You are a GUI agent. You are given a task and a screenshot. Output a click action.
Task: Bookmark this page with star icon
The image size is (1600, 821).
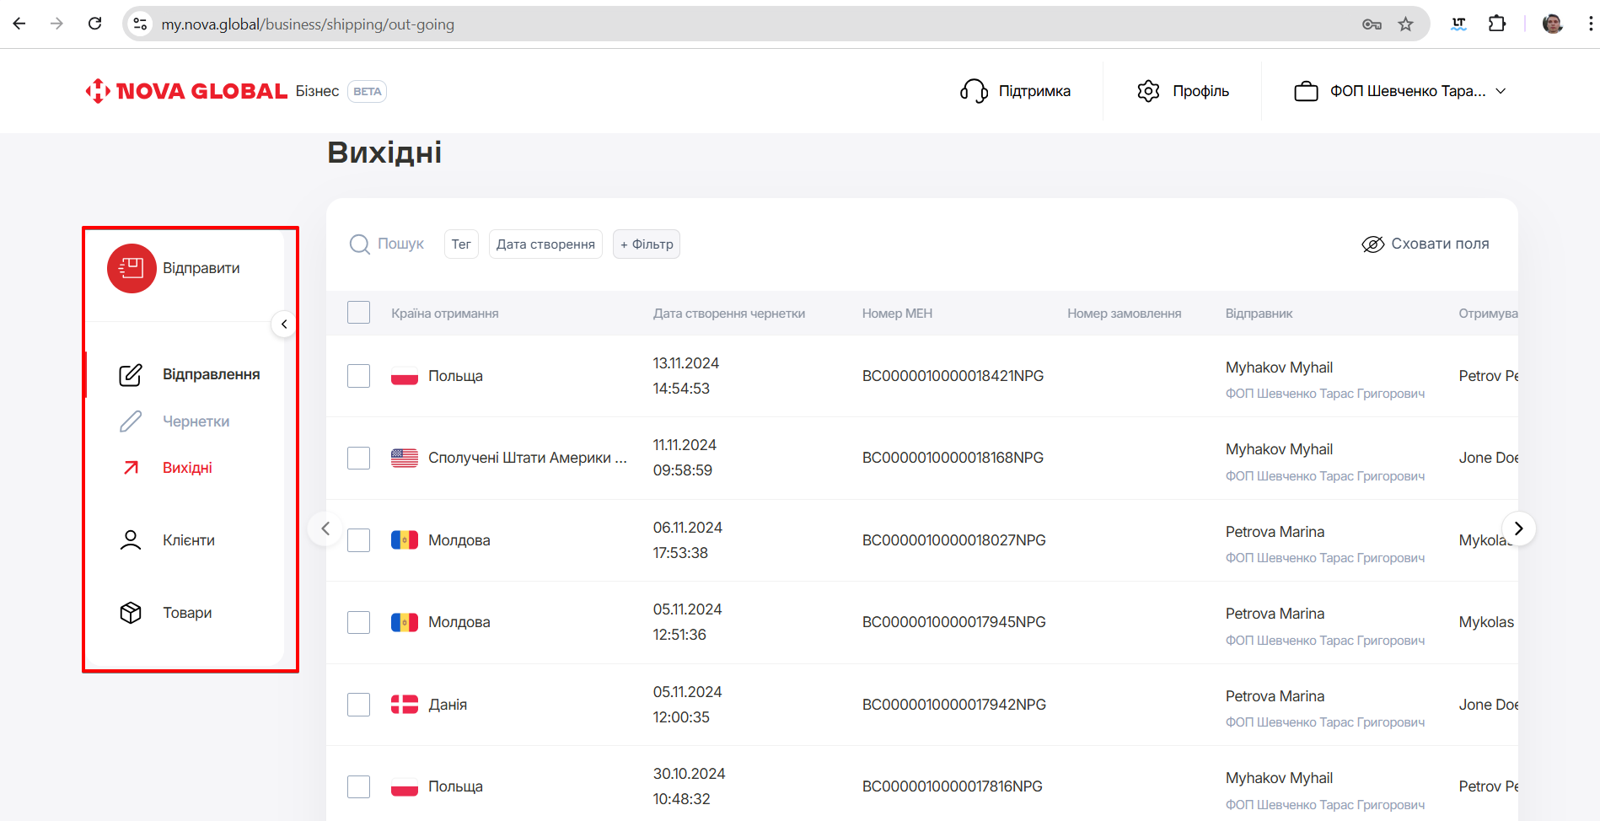1405,24
